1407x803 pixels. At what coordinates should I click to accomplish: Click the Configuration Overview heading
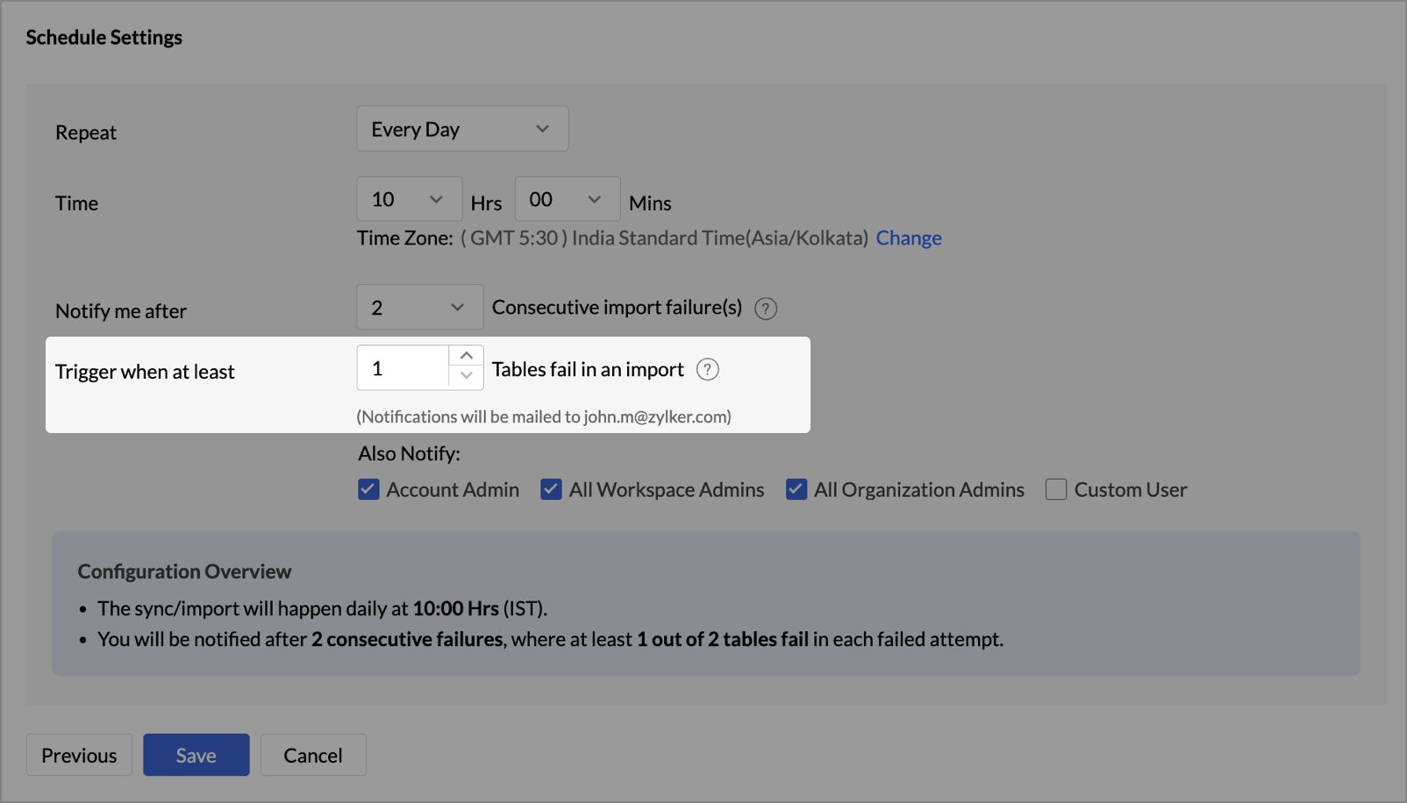(x=184, y=572)
